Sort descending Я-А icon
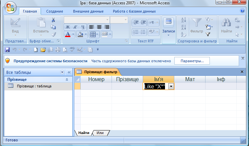249x146 pixels. 184,27
